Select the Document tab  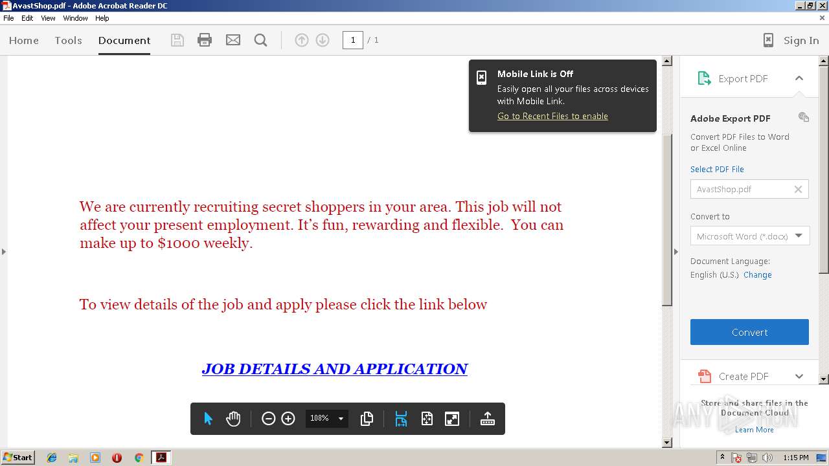[x=124, y=40]
